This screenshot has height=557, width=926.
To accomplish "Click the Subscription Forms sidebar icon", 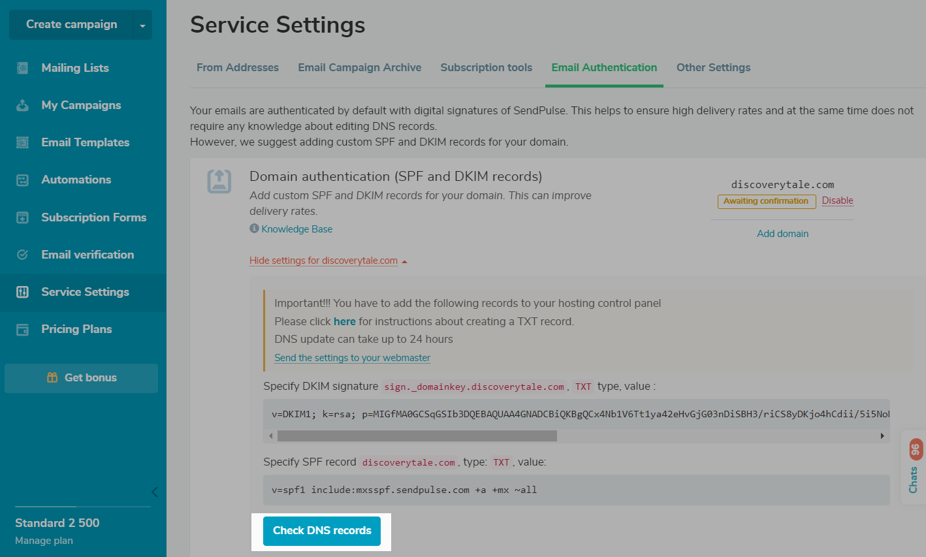I will (22, 217).
